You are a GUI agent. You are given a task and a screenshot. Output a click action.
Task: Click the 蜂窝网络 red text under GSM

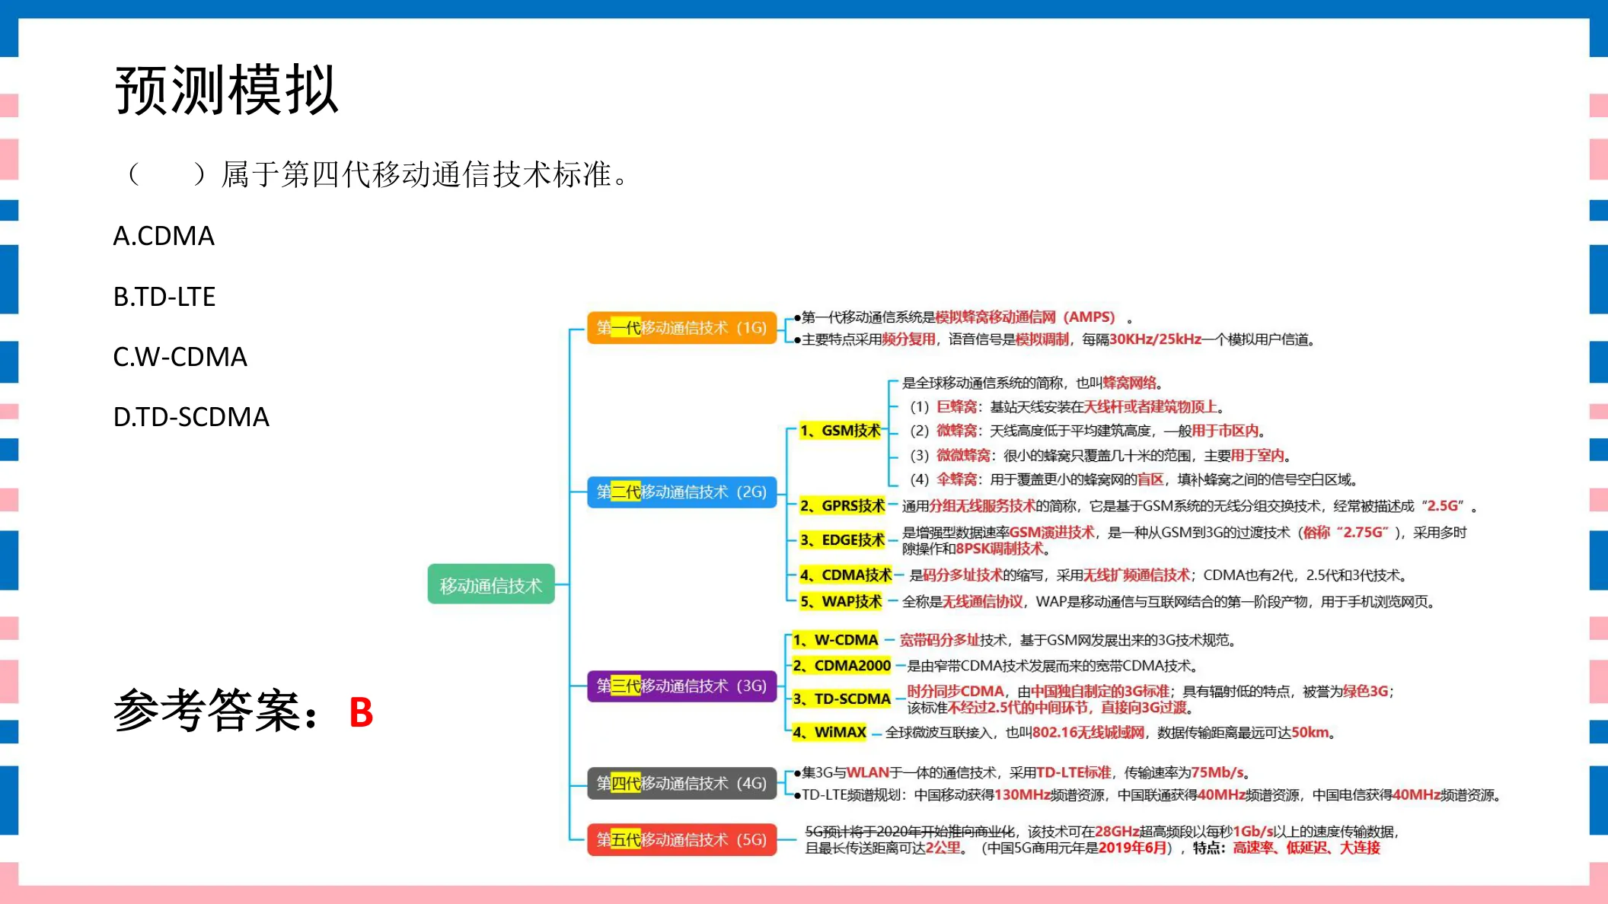1130,383
